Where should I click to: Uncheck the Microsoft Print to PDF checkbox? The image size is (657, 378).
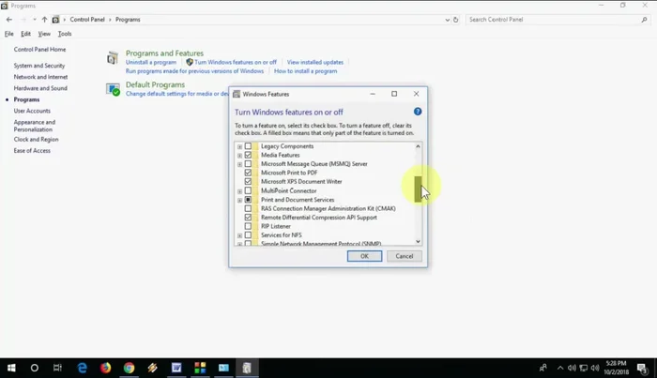[248, 173]
